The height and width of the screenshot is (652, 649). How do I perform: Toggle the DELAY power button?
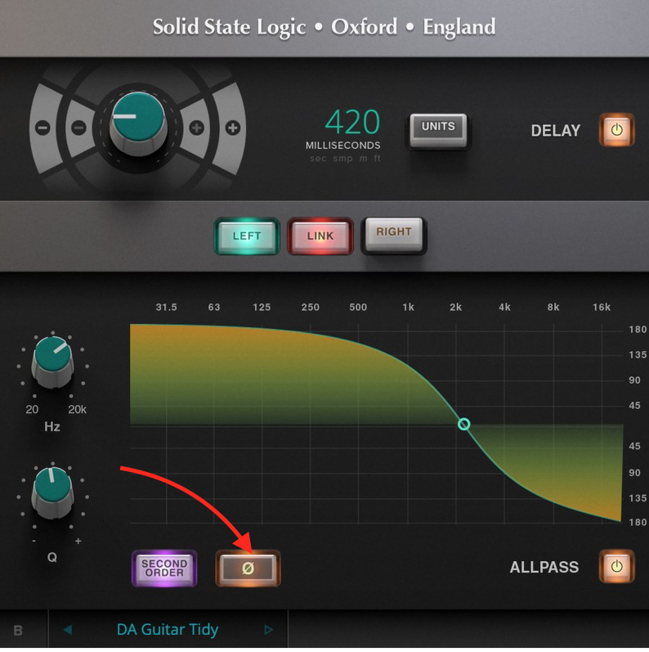(x=616, y=130)
